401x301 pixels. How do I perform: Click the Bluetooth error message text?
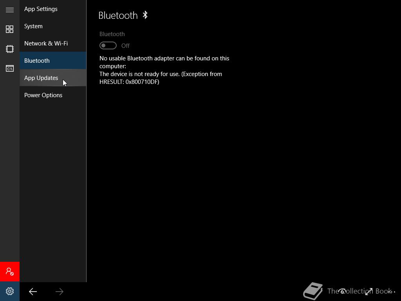click(x=164, y=70)
